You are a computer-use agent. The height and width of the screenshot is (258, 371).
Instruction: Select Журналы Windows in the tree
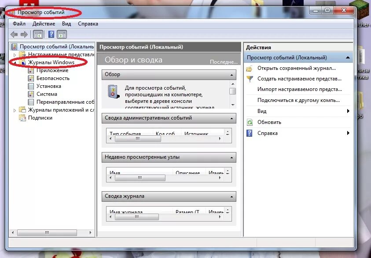click(51, 62)
